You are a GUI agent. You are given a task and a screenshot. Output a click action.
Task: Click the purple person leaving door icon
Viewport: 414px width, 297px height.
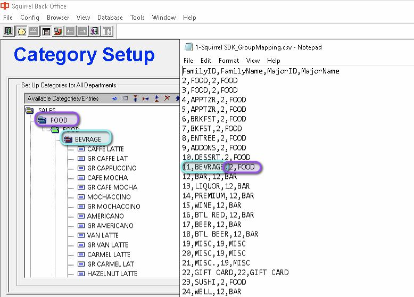[x=95, y=31]
